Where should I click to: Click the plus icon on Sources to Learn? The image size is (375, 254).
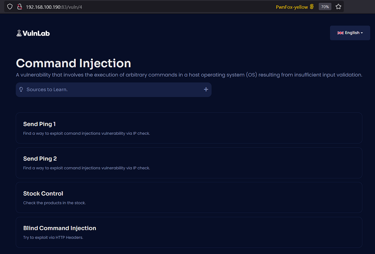click(206, 89)
